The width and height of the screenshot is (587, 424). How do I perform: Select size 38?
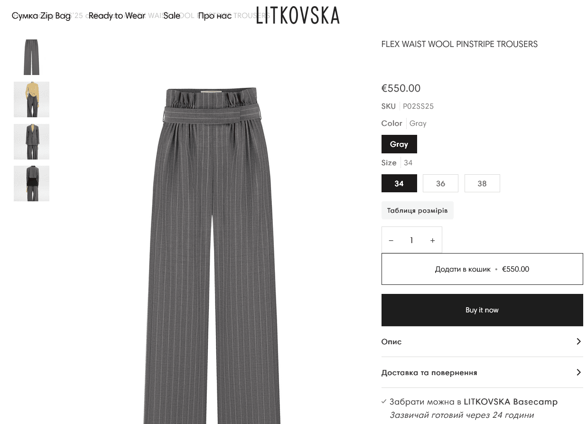point(482,183)
